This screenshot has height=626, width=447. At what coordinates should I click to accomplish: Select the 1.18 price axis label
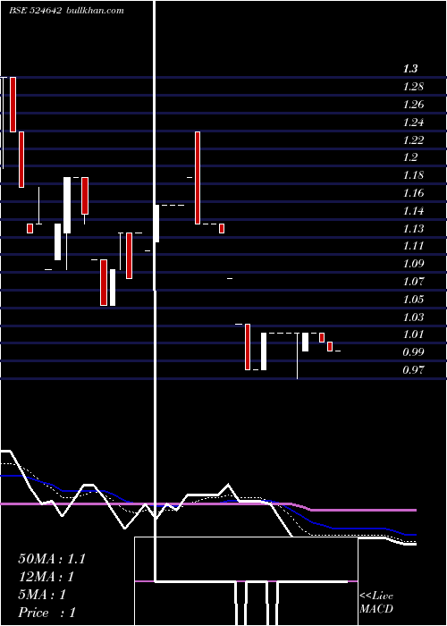click(413, 175)
